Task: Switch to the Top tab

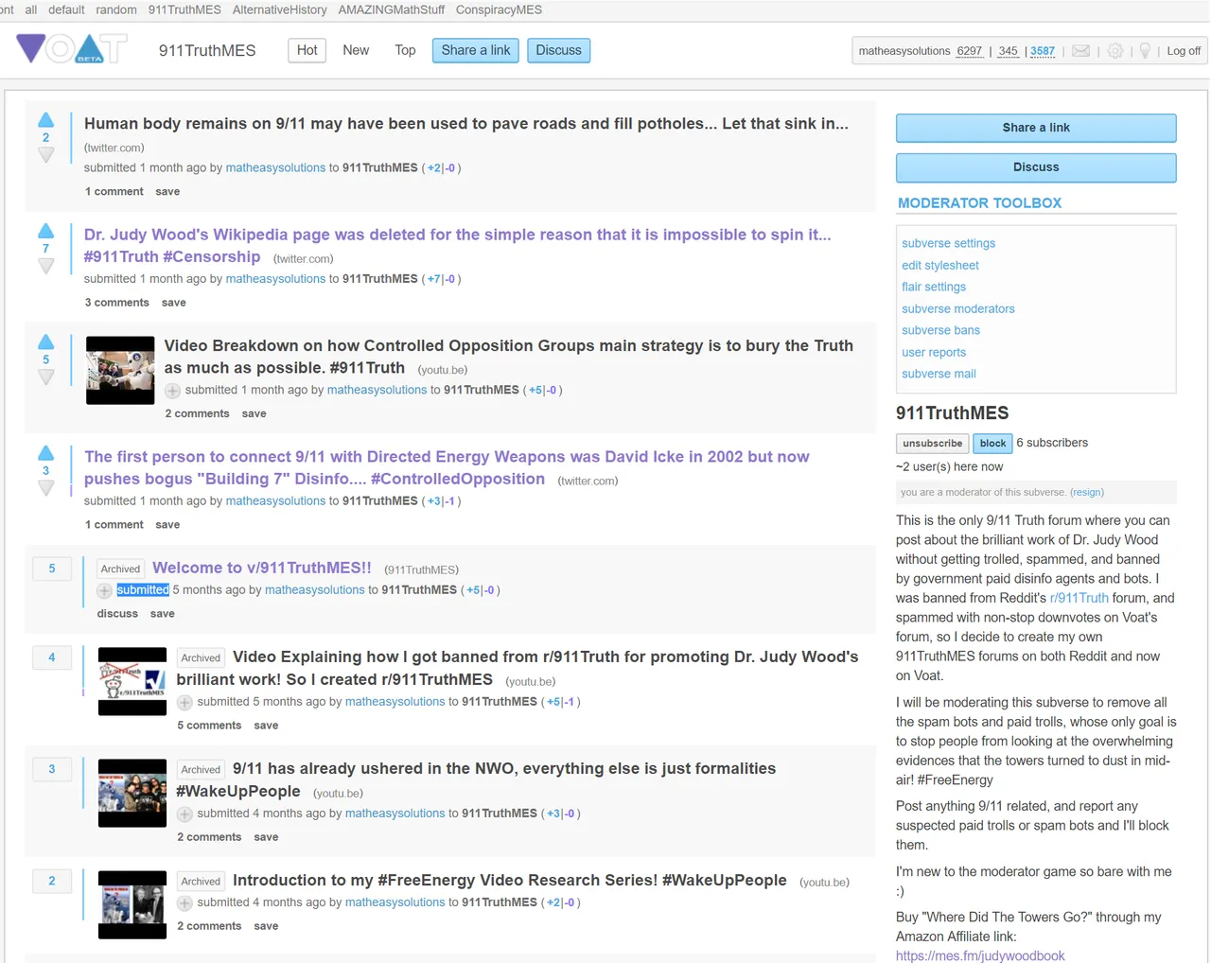Action: (405, 50)
